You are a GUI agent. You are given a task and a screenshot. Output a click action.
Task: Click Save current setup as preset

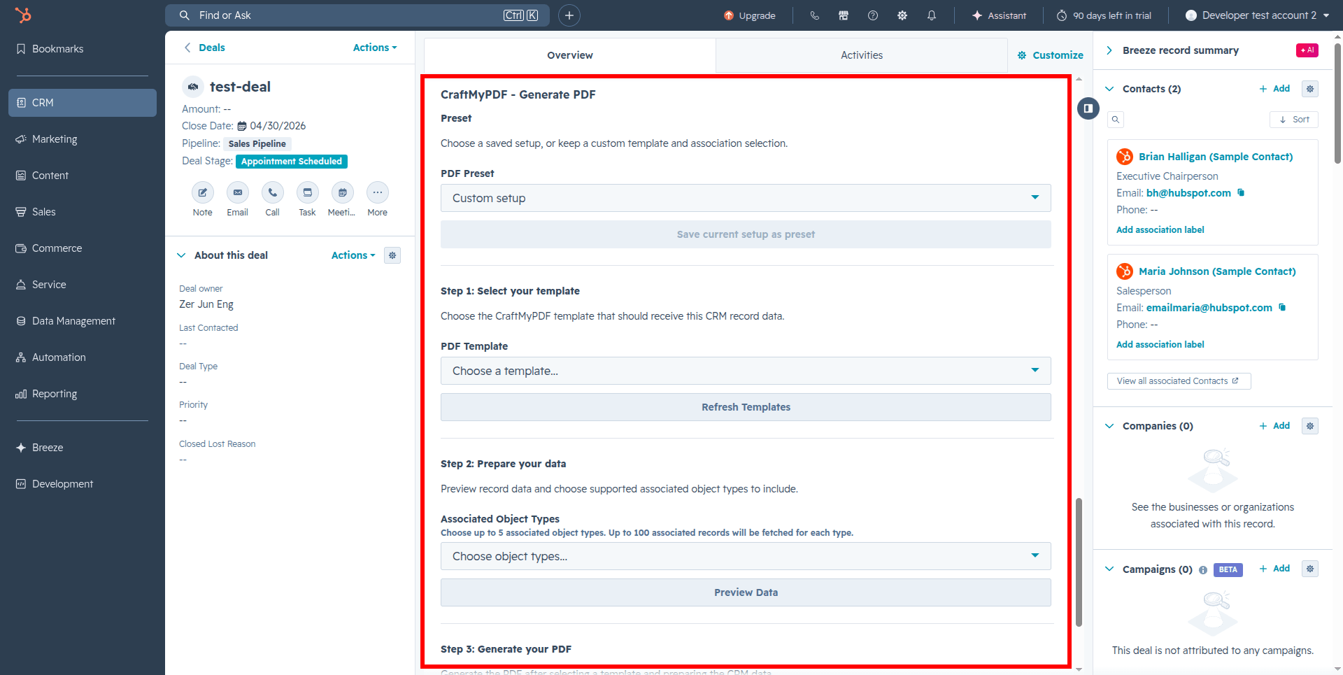click(746, 234)
